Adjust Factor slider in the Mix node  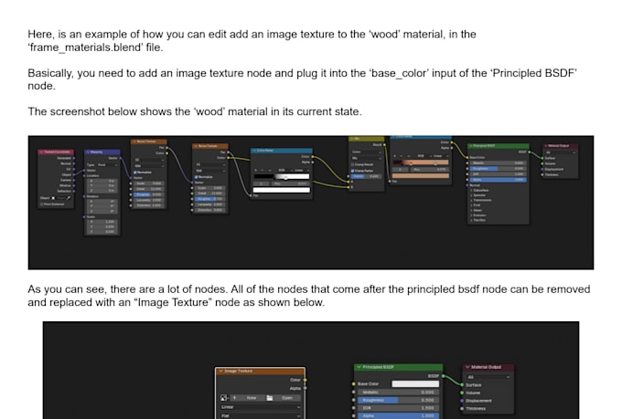367,176
